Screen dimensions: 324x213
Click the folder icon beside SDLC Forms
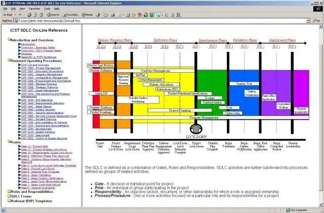(x=9, y=196)
